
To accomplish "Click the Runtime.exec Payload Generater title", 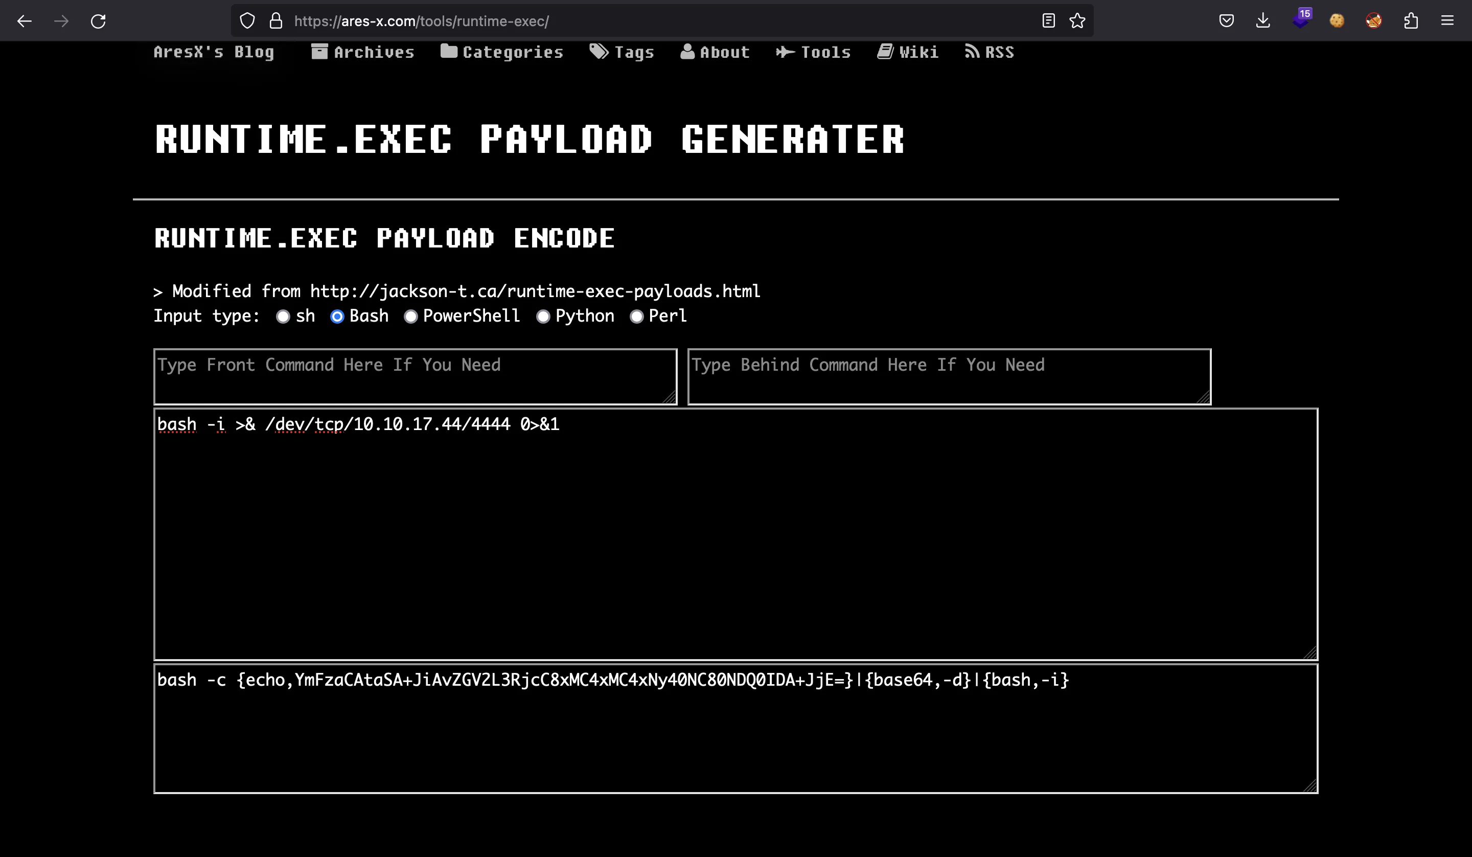I will tap(530, 139).
